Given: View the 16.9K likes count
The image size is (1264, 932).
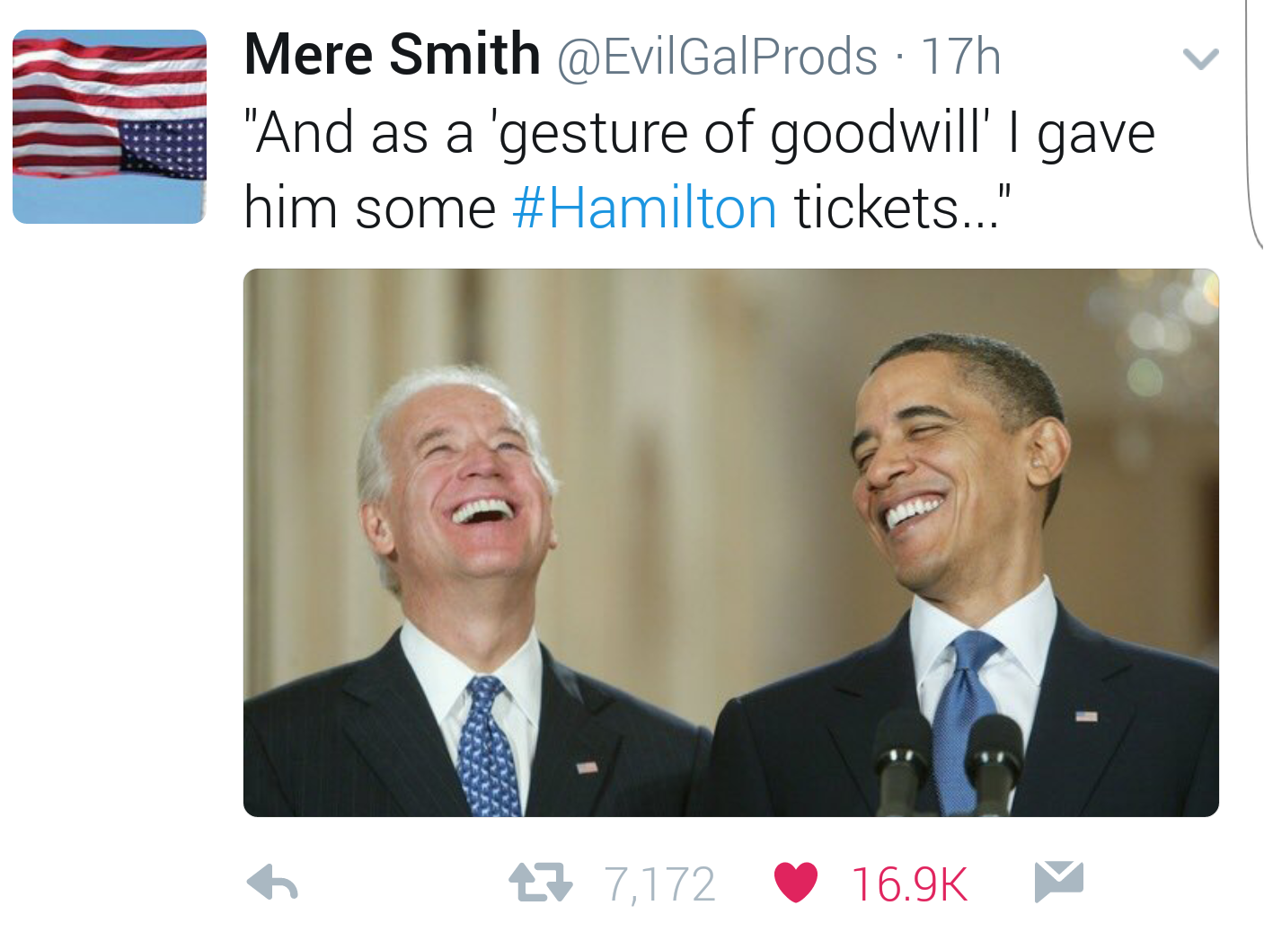Looking at the screenshot, I should tap(909, 884).
